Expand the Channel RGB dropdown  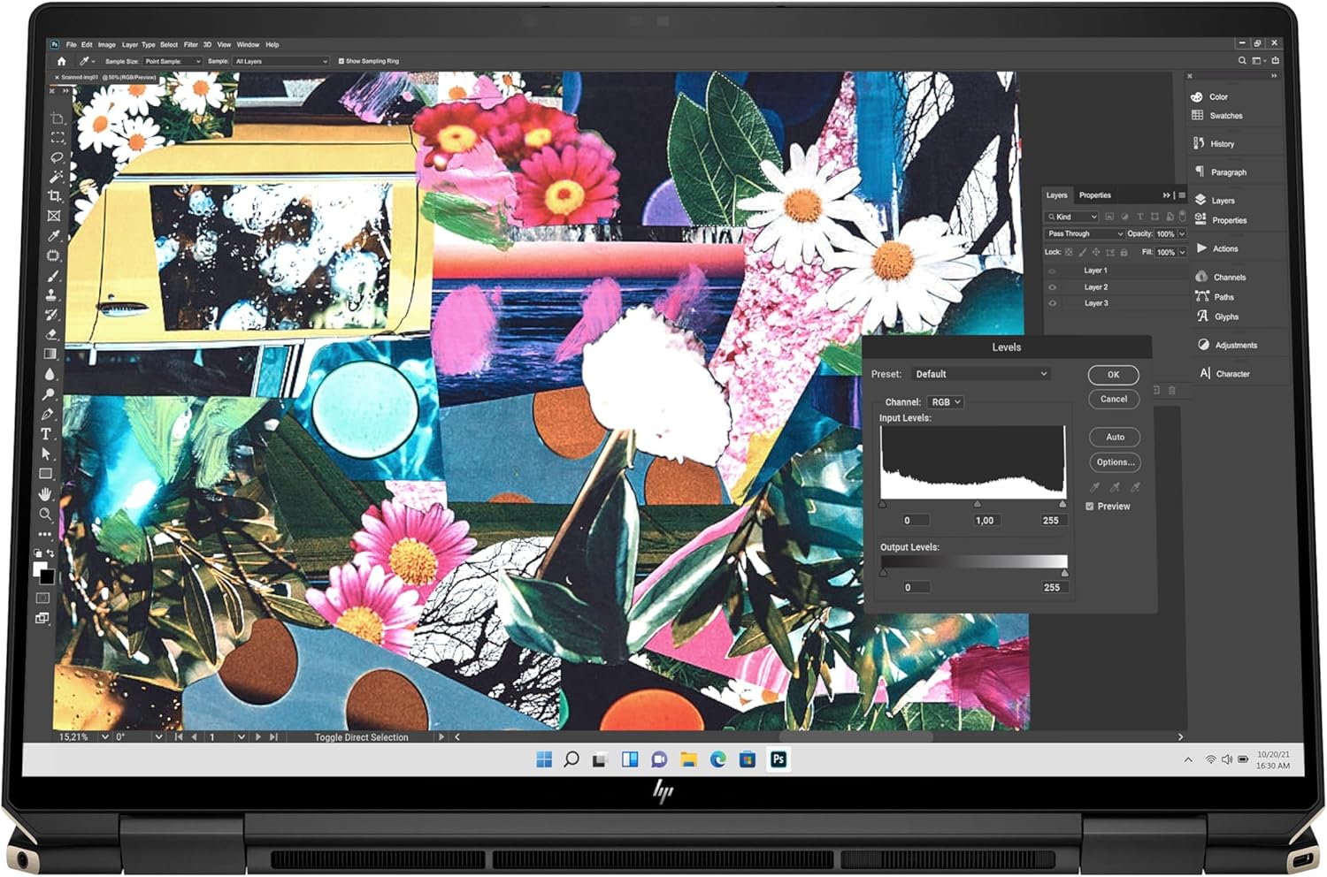[x=945, y=402]
